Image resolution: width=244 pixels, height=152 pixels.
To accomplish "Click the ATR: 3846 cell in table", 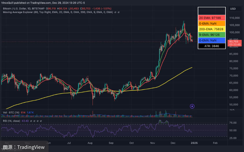I will click(212, 46).
